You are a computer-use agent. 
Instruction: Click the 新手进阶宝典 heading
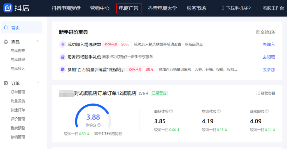tap(73, 32)
